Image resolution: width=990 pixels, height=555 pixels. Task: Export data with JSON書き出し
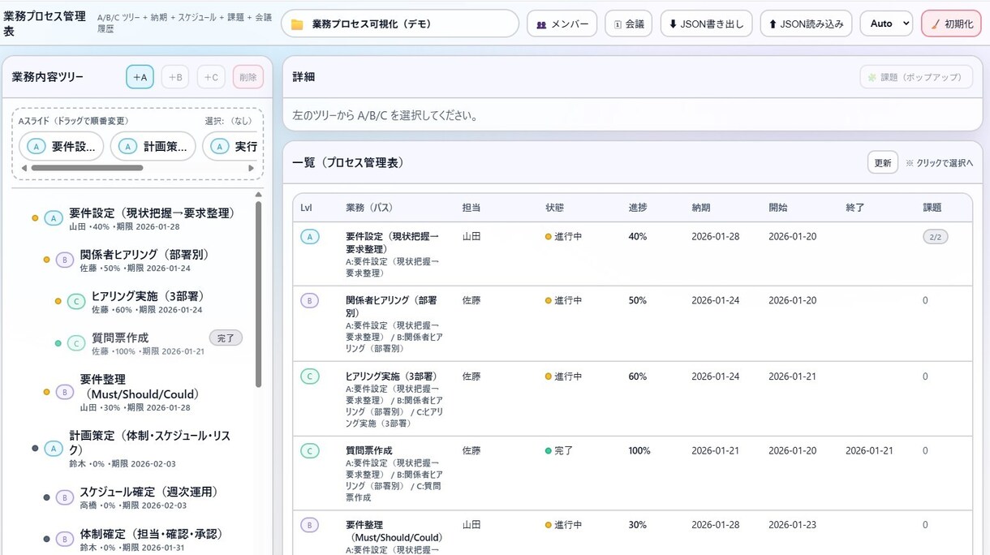[x=706, y=24]
